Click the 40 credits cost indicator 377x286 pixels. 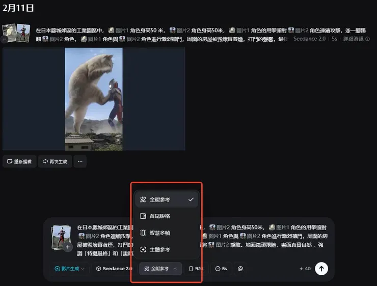click(x=305, y=269)
